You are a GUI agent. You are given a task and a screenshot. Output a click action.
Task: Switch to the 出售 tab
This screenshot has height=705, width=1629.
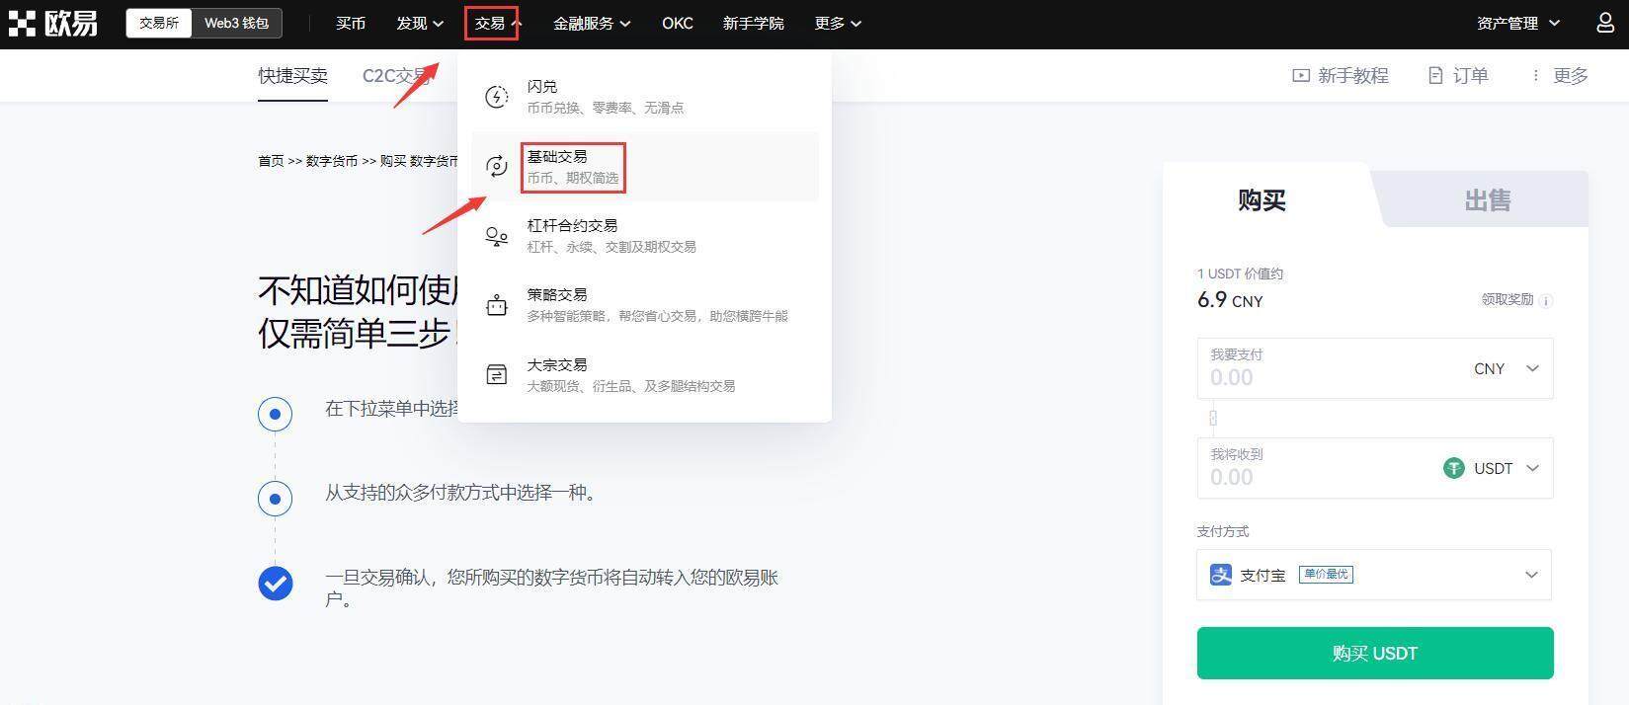(1487, 200)
